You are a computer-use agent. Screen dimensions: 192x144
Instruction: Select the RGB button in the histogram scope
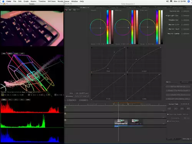pyautogui.click(x=4, y=99)
